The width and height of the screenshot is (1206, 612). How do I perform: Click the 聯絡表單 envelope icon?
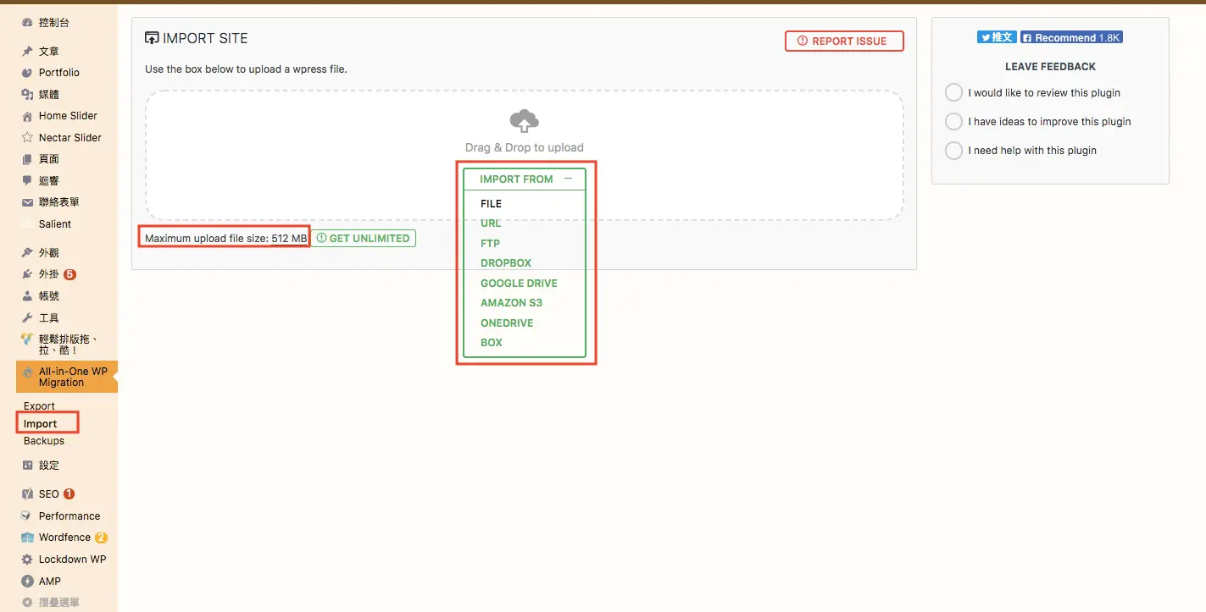(x=27, y=202)
